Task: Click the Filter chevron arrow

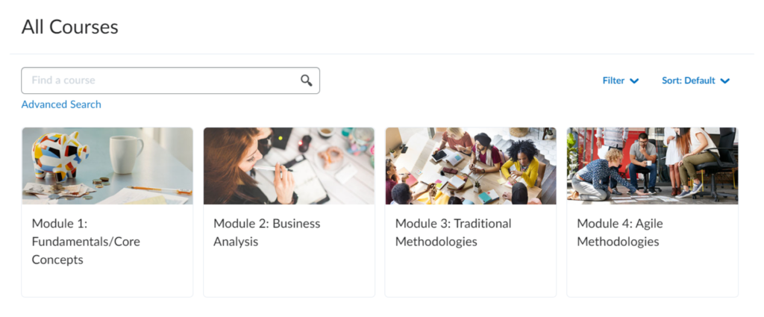Action: point(634,81)
